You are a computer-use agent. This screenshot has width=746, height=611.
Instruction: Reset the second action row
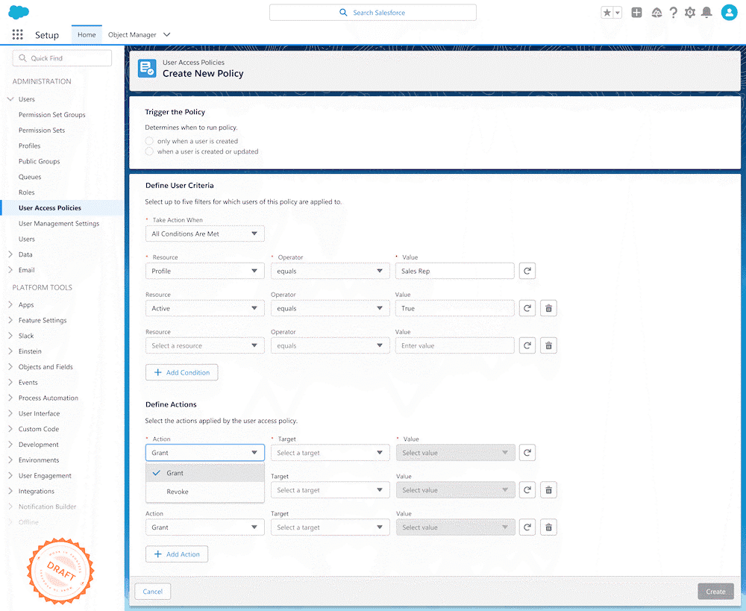(527, 489)
